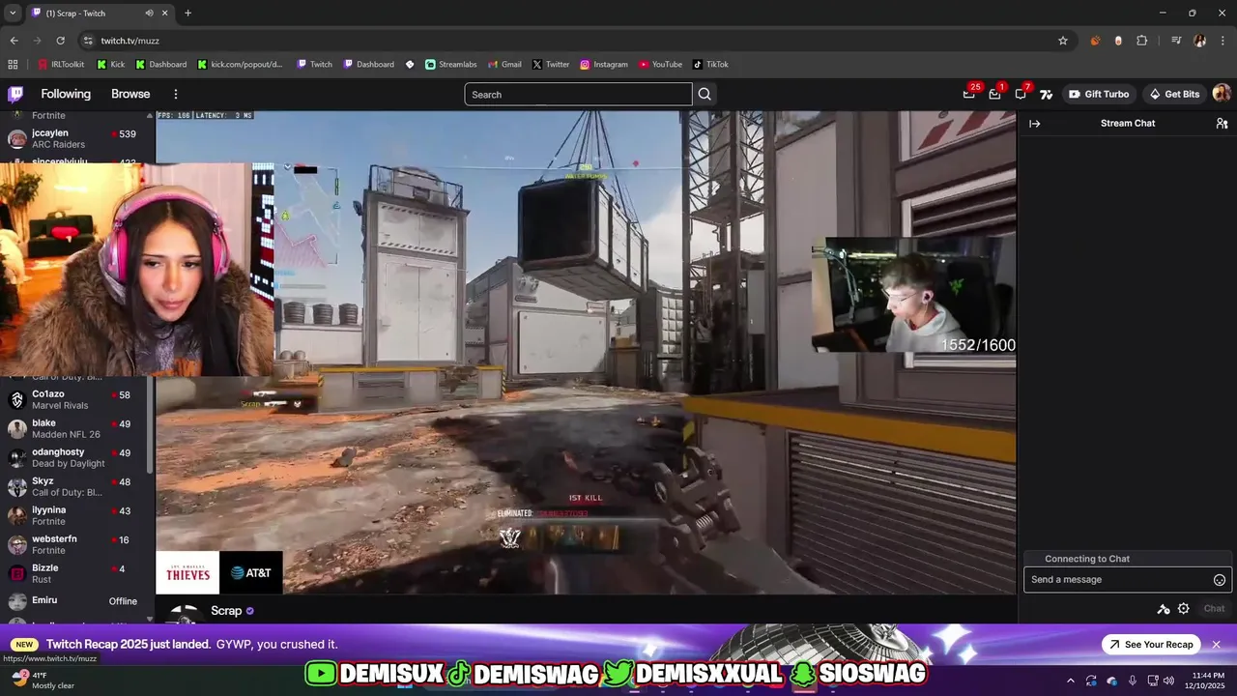Open the Whispers chat bubble icon
Image resolution: width=1237 pixels, height=696 pixels.
[1021, 94]
